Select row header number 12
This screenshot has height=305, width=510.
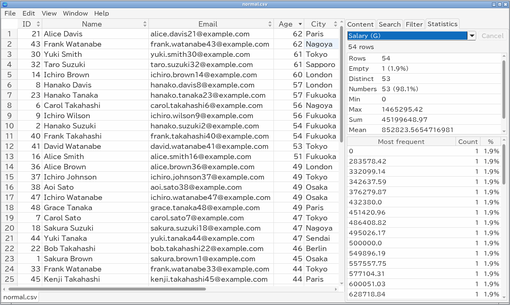click(9, 146)
